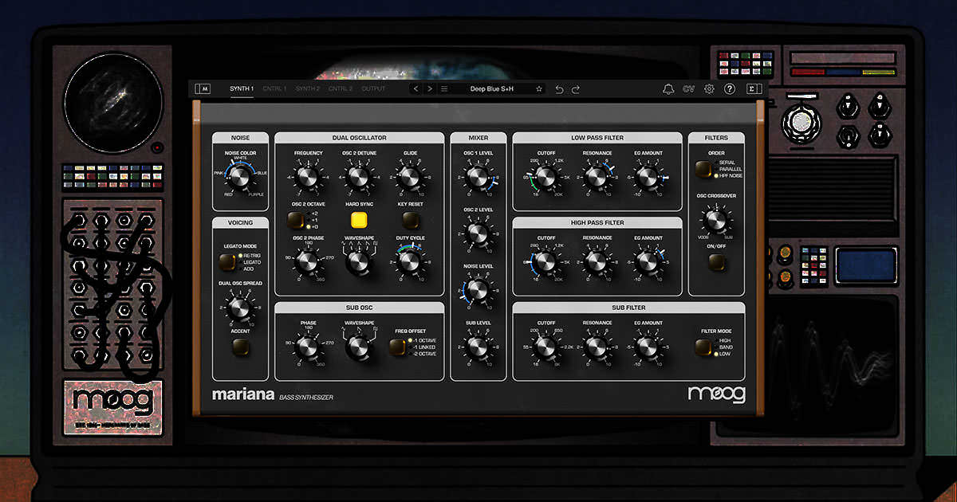
Task: Open settings with the gear icon
Action: pos(709,89)
